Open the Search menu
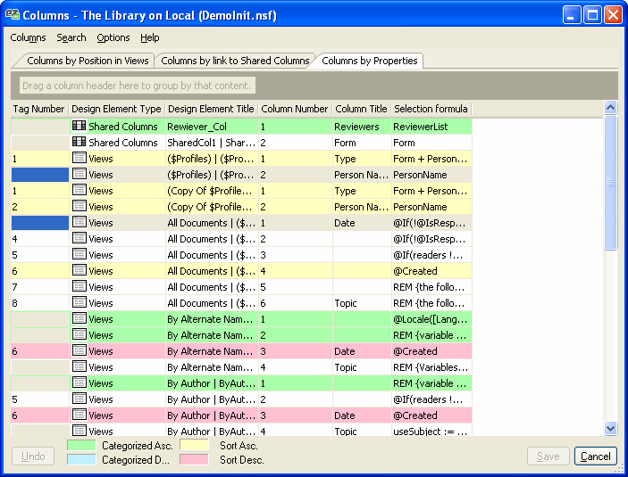 coord(71,37)
